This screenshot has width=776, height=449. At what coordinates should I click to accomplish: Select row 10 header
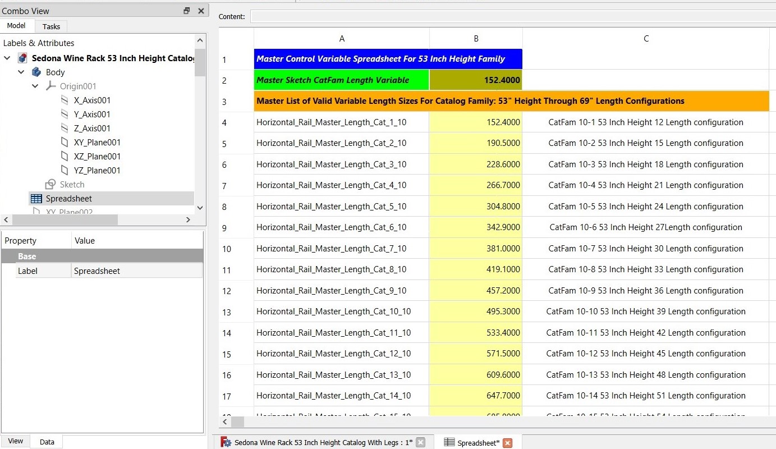236,249
